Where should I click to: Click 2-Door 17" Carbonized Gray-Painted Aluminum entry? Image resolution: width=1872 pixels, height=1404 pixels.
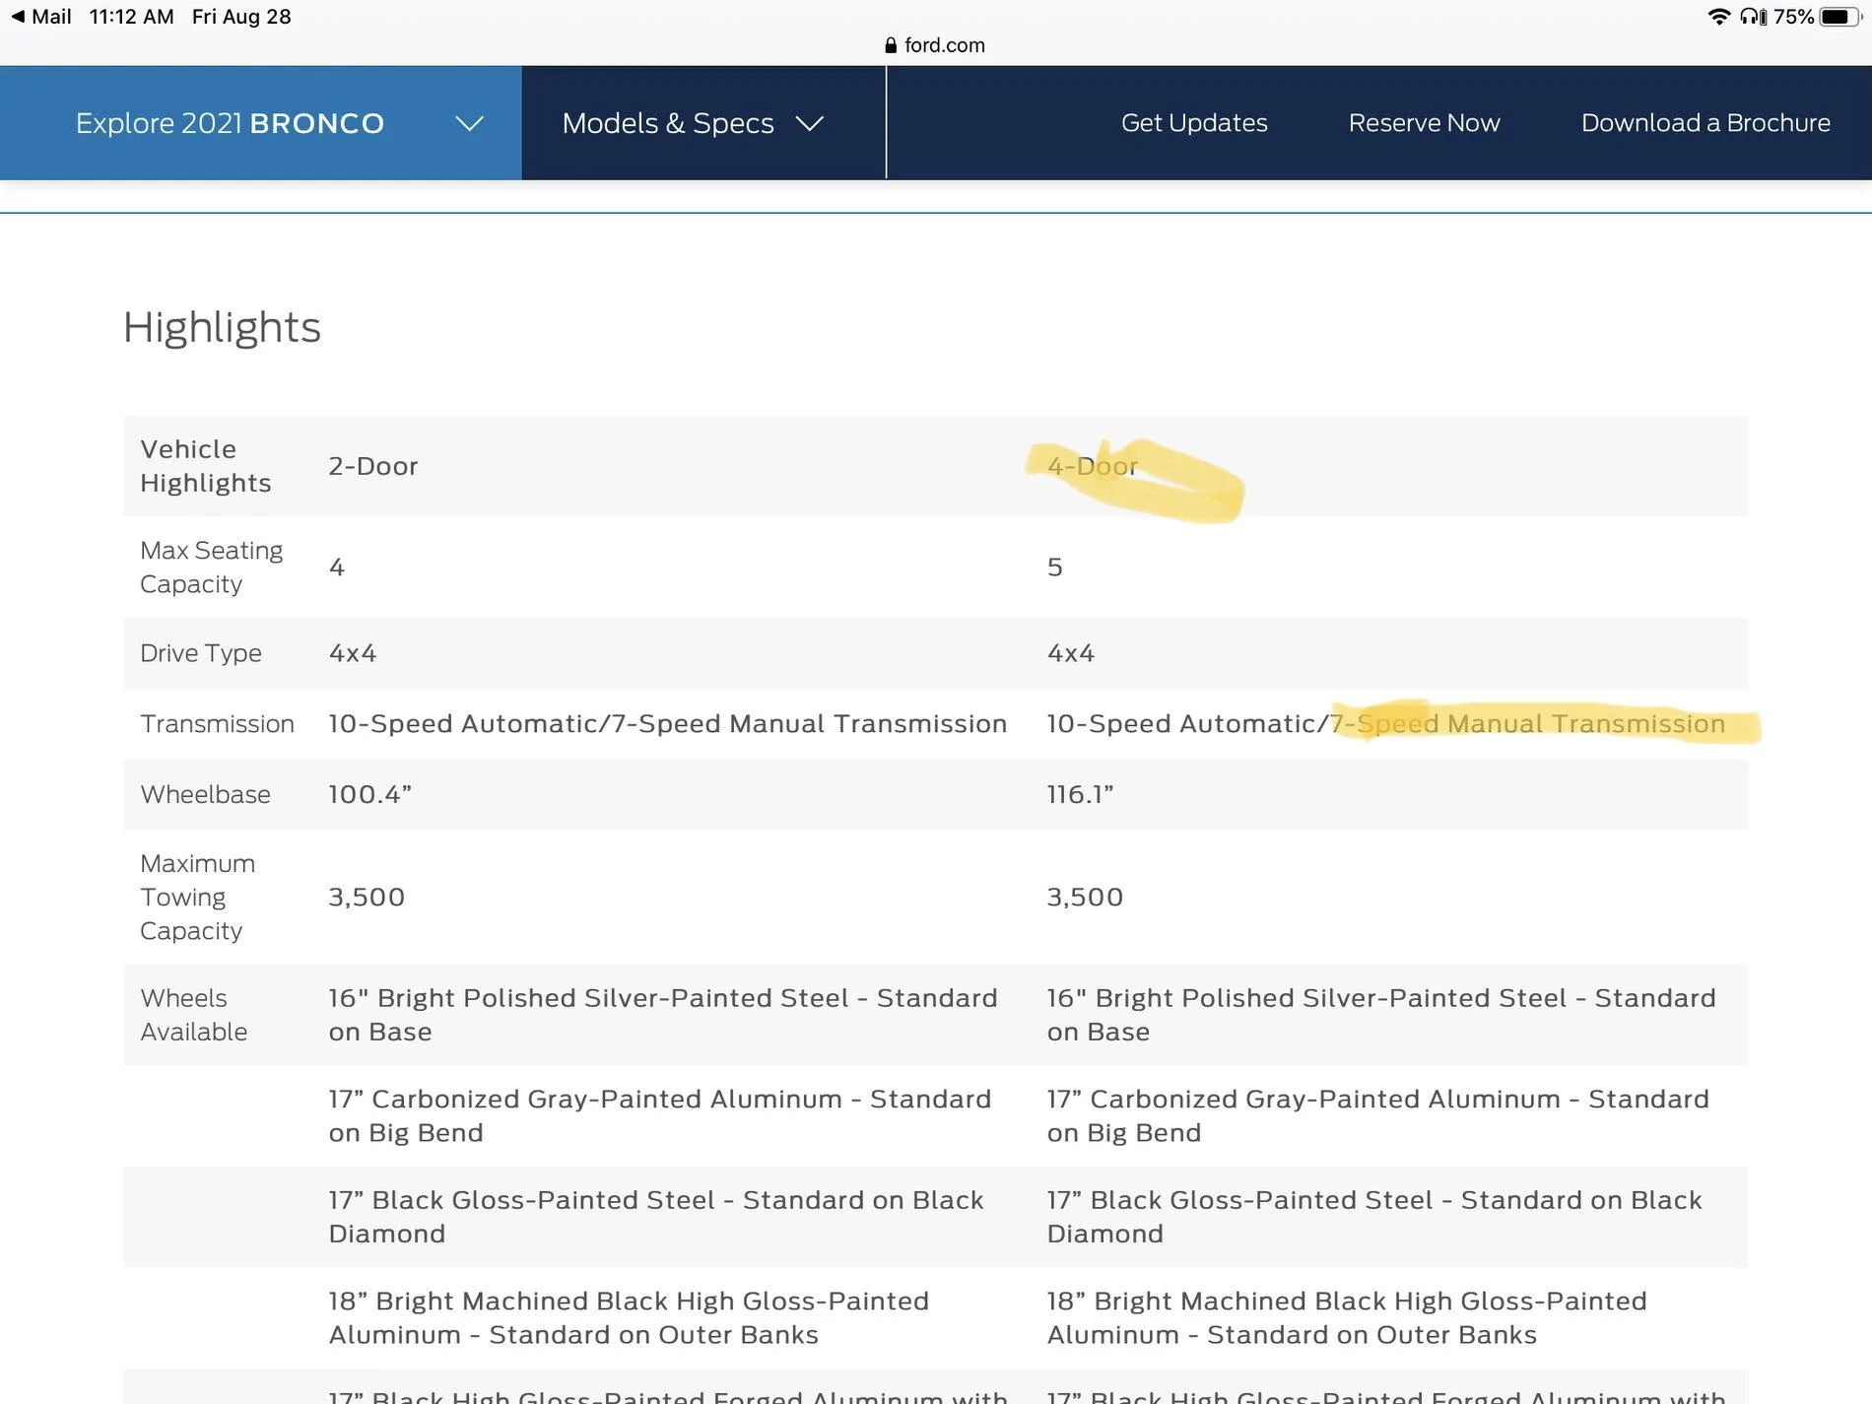660,1116
